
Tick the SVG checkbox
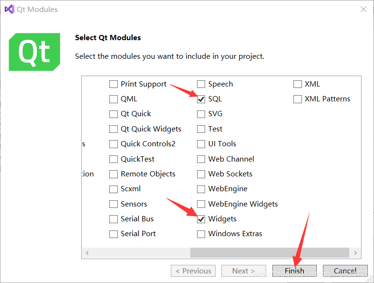coord(201,114)
